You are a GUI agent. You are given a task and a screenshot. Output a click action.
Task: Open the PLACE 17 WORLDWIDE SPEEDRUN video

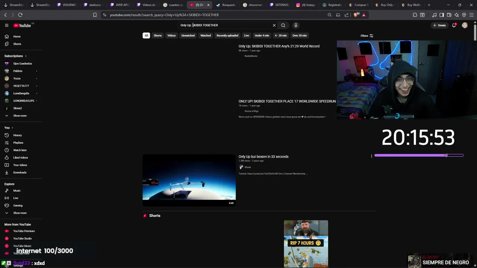click(287, 101)
